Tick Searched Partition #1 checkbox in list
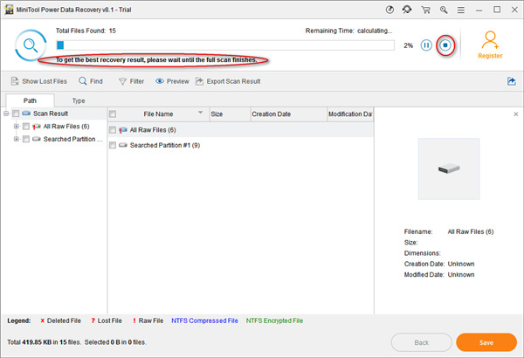The height and width of the screenshot is (358, 524). [x=113, y=145]
